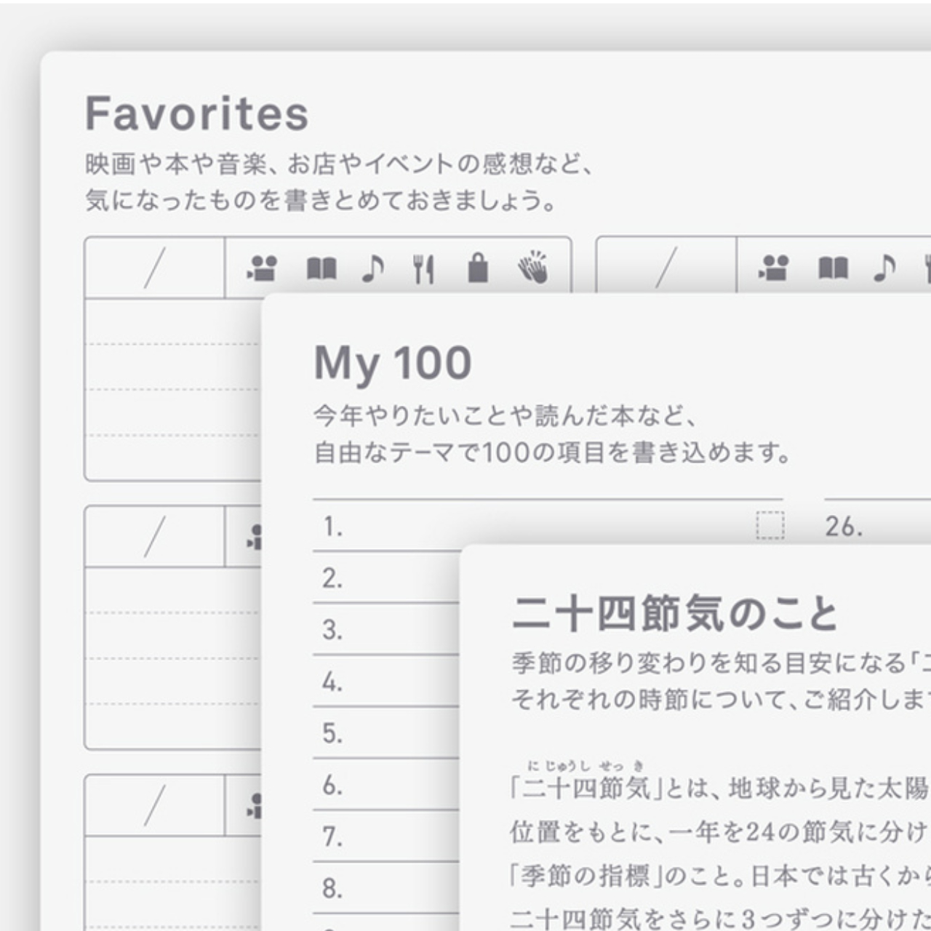Click the text "映画や本や音楽、お店やイベントの感想など、"
This screenshot has height=931, width=931.
339,164
